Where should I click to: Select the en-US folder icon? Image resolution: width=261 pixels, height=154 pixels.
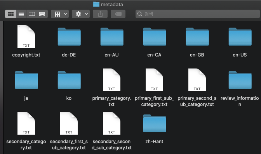[240, 37]
